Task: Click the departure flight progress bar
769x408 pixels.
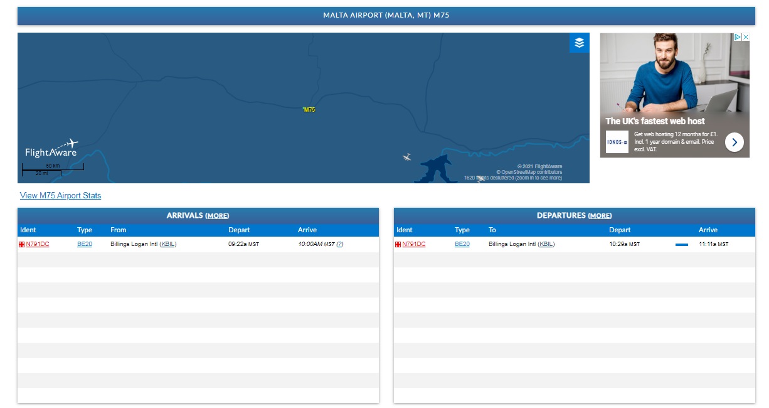Action: coord(682,245)
